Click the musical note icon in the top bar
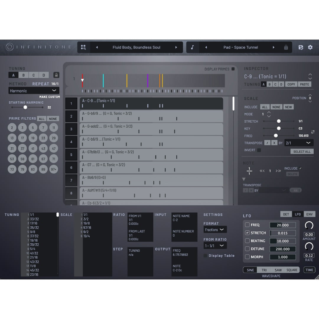Screen dimensions: 319x319 (x=192, y=47)
